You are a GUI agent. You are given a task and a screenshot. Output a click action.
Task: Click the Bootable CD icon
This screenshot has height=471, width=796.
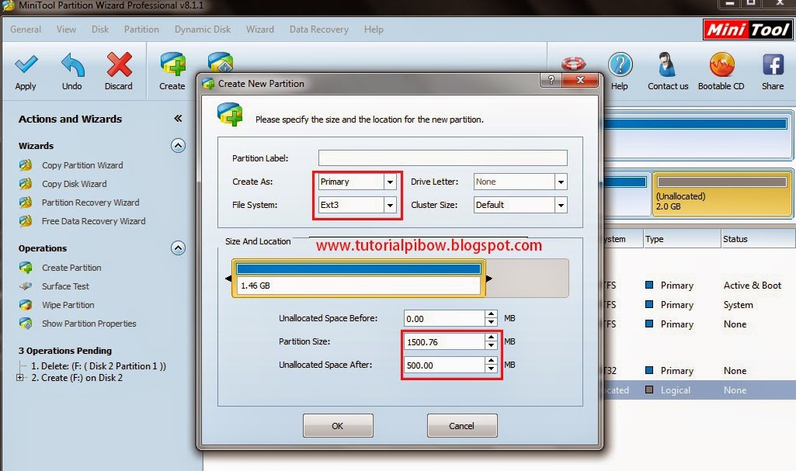coord(721,64)
